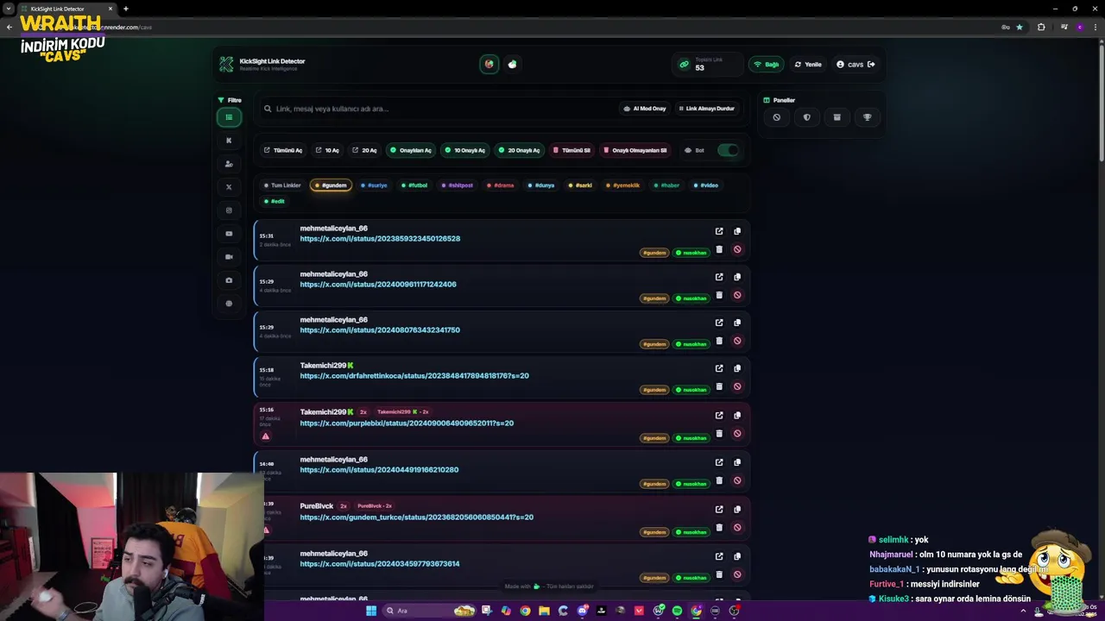The height and width of the screenshot is (621, 1105).
Task: Filter links by X (Twitter) icon
Action: tap(229, 187)
